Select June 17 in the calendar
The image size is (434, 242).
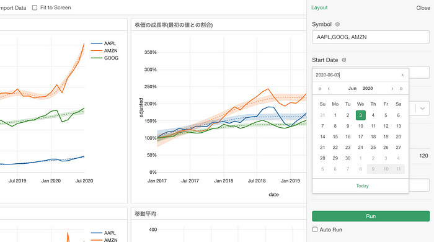(x=360, y=137)
